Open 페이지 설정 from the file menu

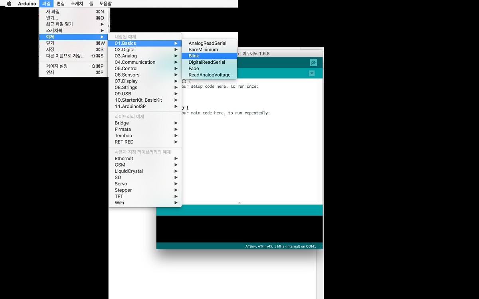click(74, 66)
